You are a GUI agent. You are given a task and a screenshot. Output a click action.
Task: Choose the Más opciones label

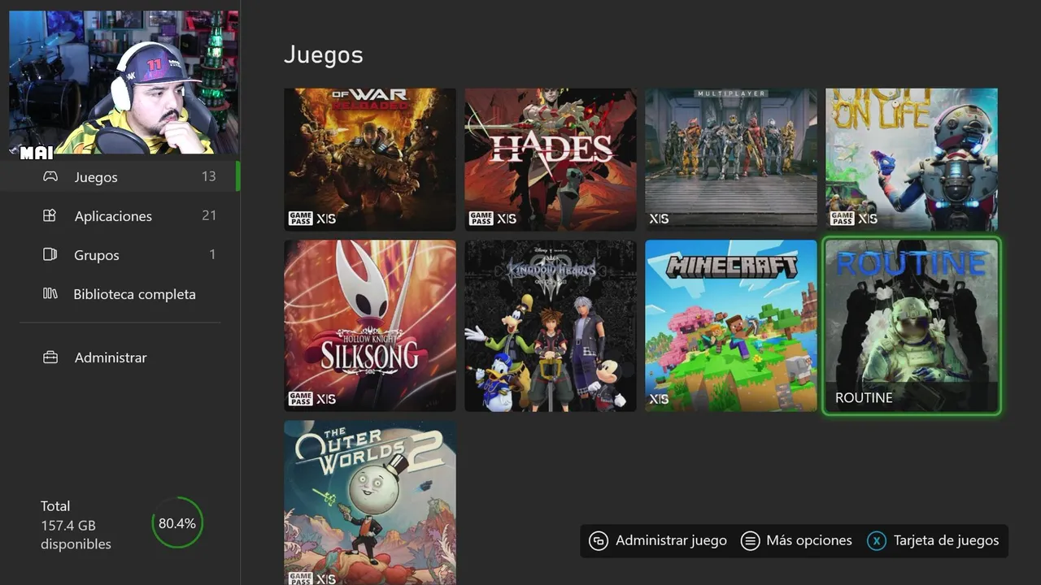click(x=809, y=540)
